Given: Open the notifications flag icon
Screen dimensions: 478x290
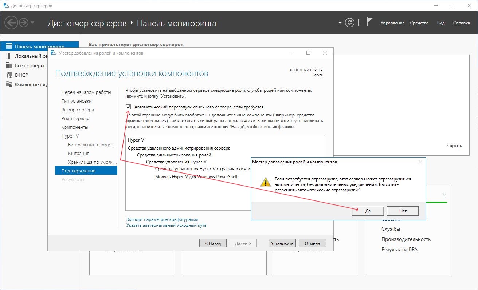Looking at the screenshot, I should tap(369, 23).
